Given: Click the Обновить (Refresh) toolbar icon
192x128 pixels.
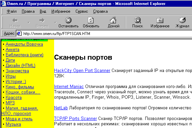Looking at the screenshot, I should [91, 20].
